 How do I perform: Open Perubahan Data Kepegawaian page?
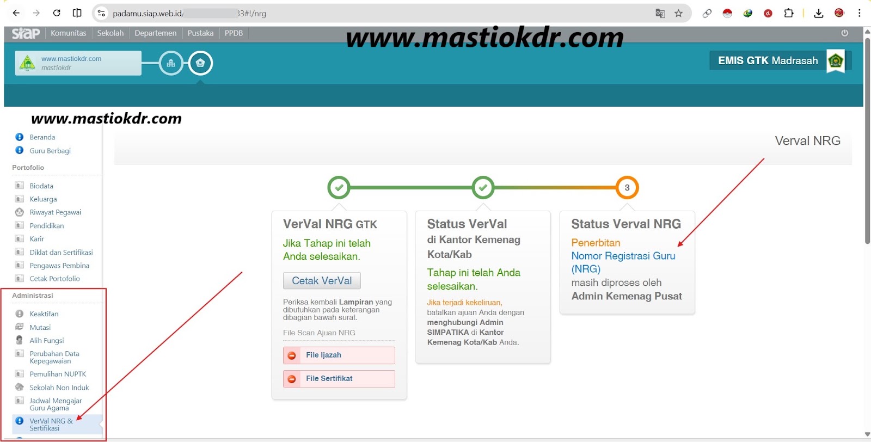coord(54,357)
